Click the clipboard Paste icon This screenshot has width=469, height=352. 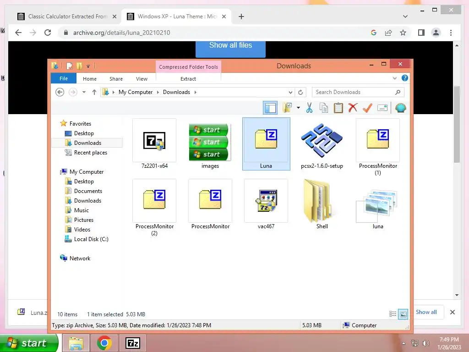pos(338,108)
